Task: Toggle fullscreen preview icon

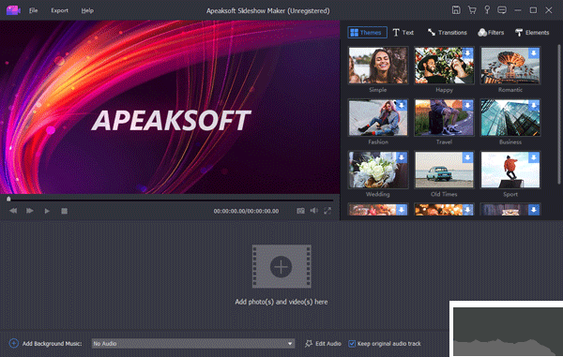Action: [x=327, y=211]
